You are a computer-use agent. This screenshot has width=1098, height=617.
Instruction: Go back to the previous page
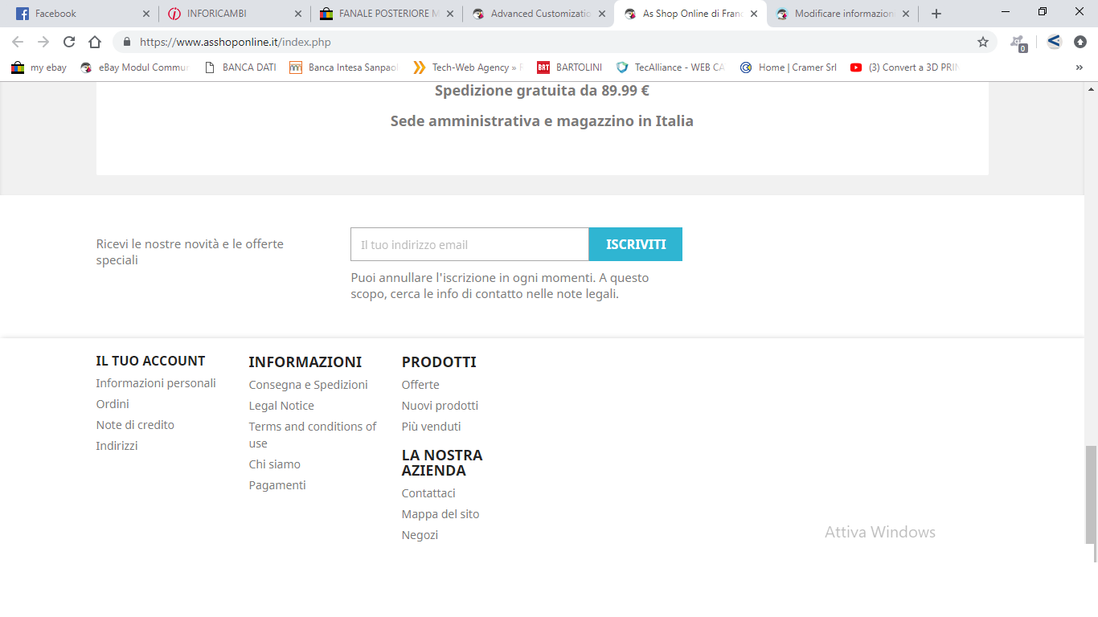18,42
